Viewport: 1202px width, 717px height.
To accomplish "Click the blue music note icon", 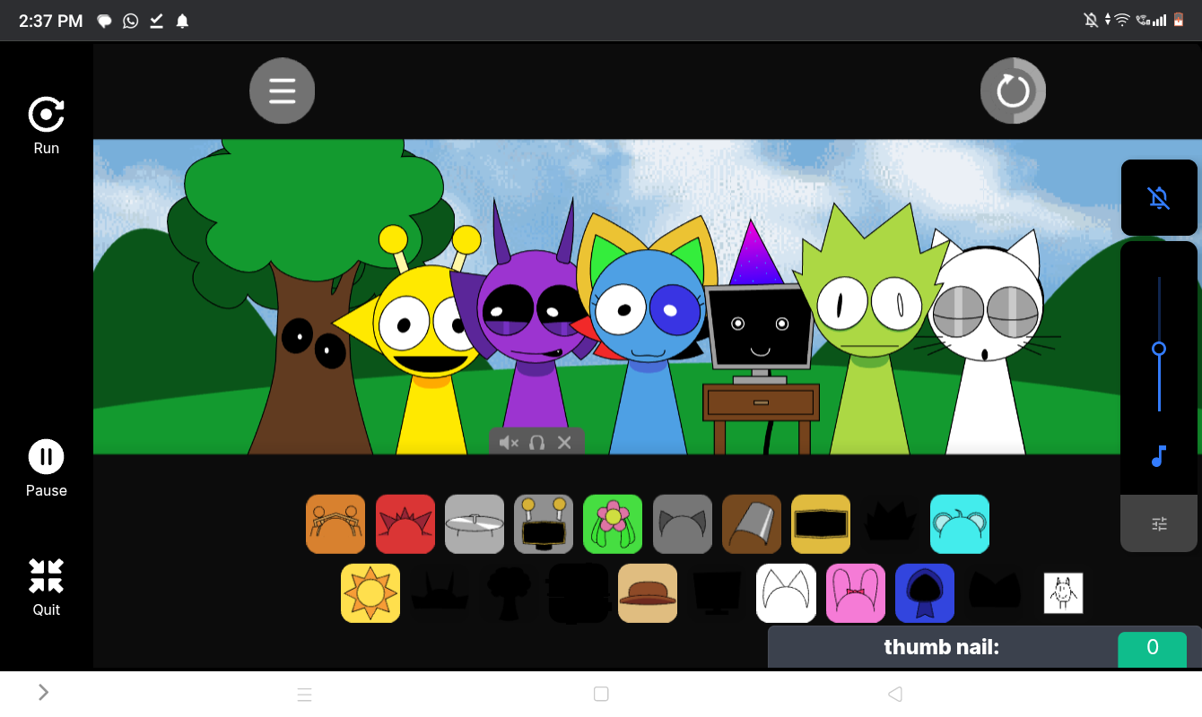I will (x=1159, y=456).
